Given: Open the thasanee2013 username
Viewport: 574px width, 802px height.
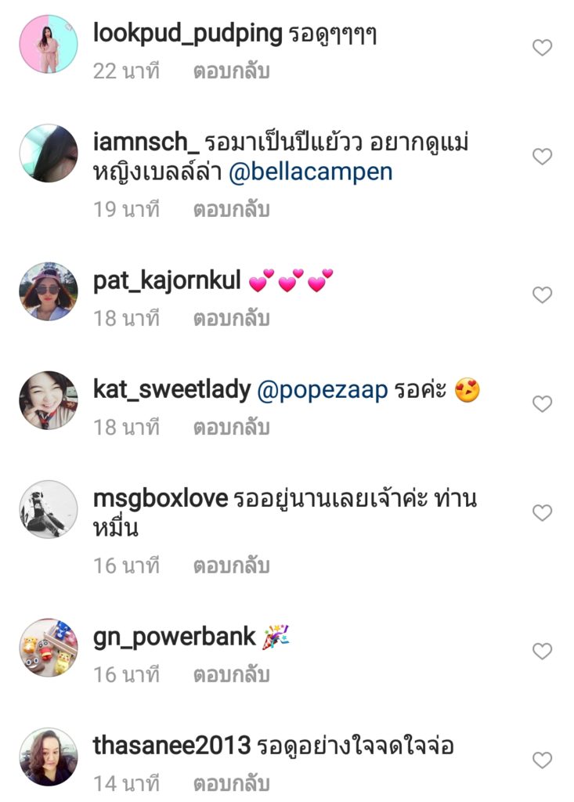Looking at the screenshot, I should click(172, 746).
